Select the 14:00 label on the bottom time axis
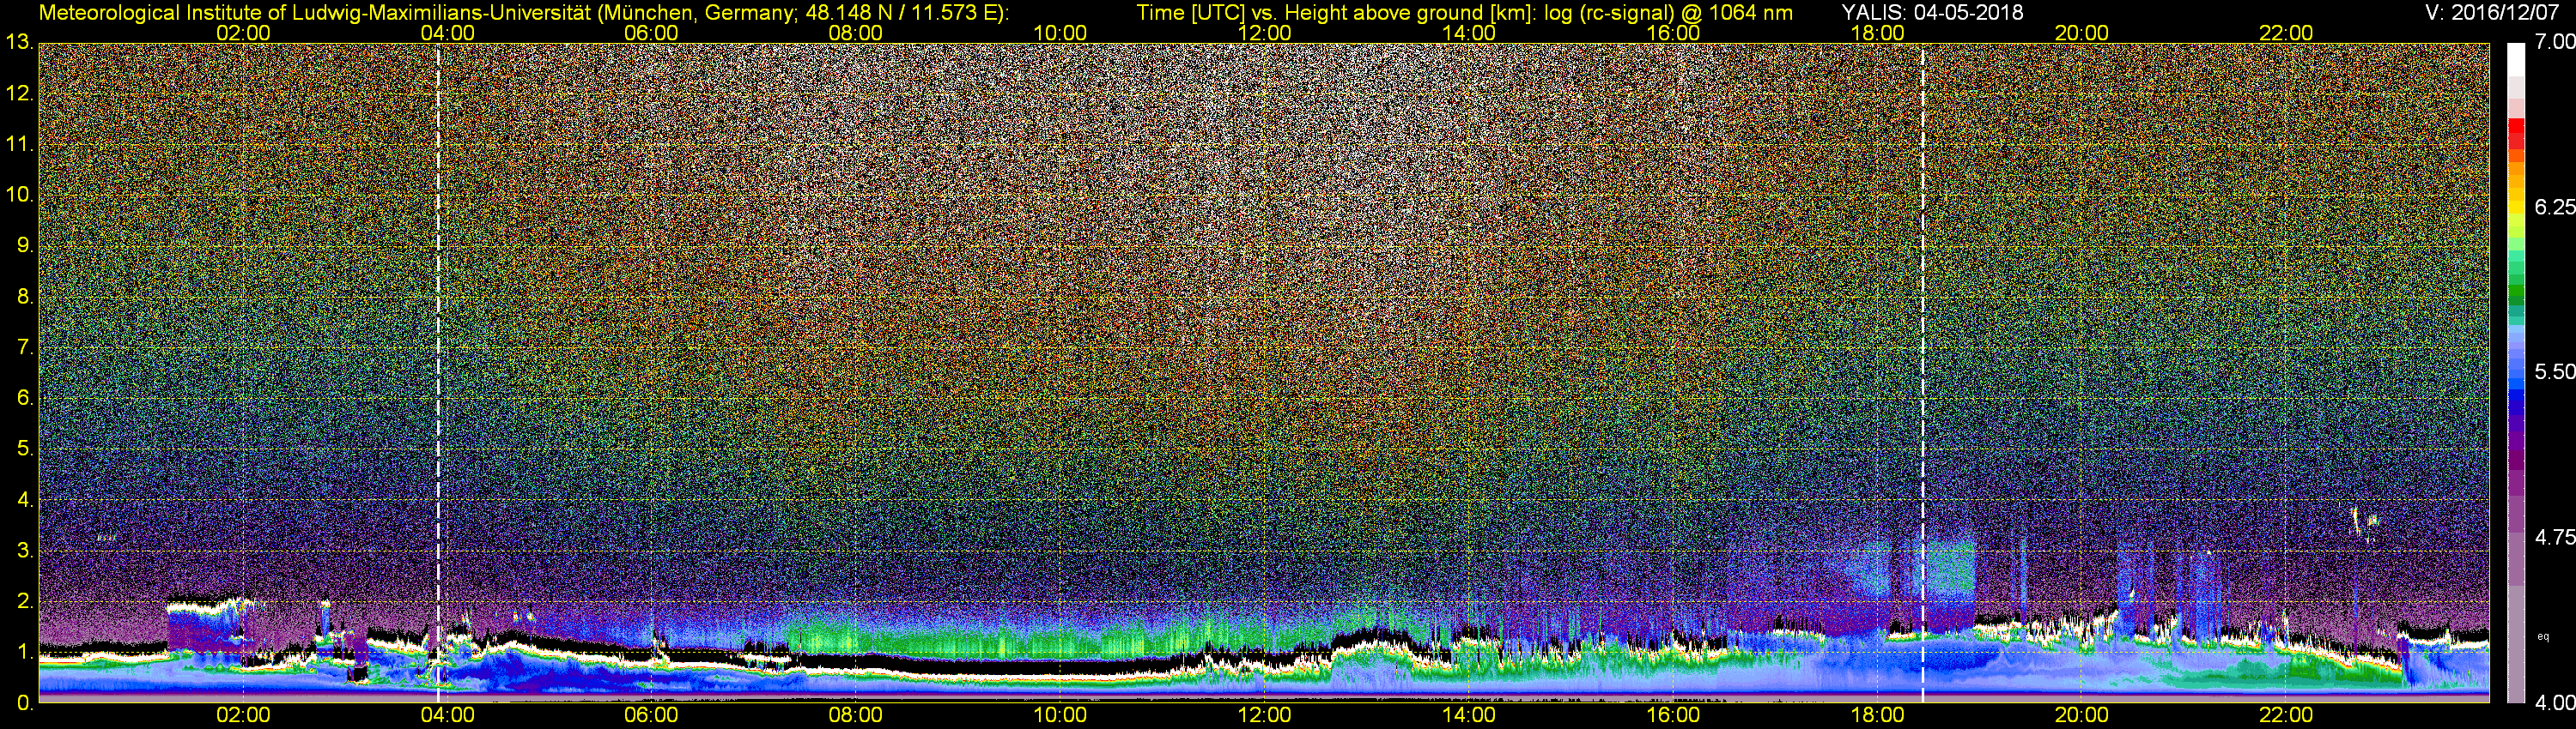Viewport: 2576px width, 729px height. 1468,715
